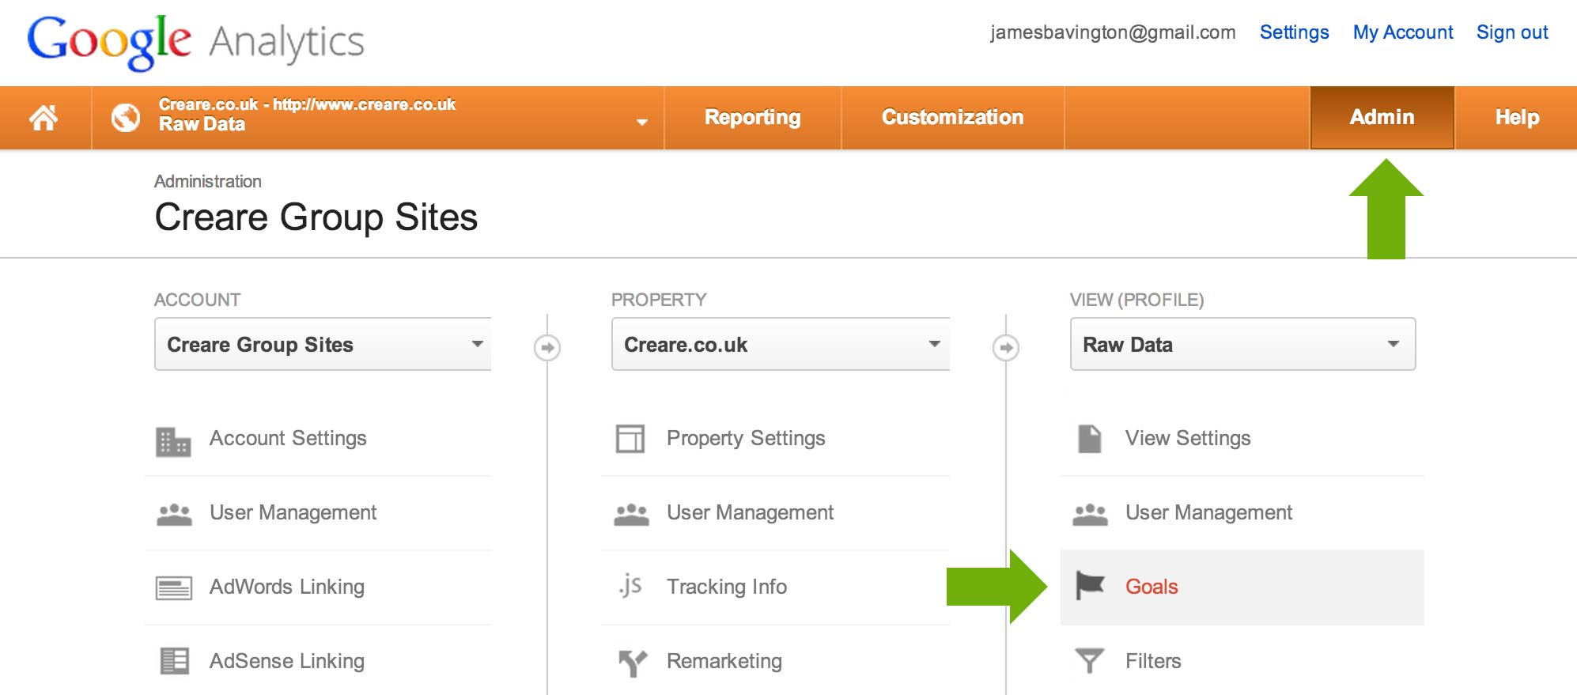Open User Management under Account
Viewport: 1577px width, 695px height.
(293, 512)
